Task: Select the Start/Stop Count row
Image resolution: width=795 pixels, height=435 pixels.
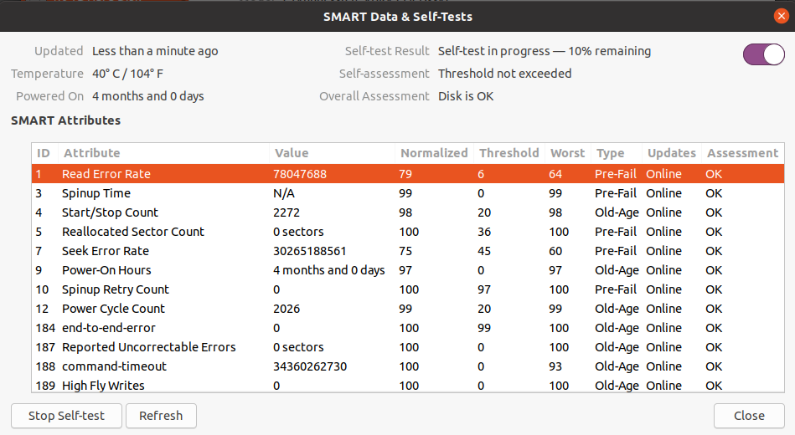Action: point(408,212)
